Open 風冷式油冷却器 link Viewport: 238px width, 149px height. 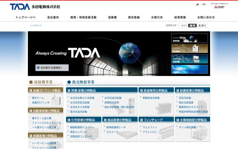78,112
